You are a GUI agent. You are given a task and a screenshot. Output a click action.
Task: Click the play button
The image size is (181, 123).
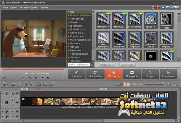click(36, 78)
